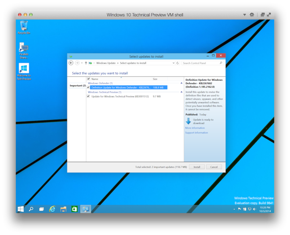
Task: Click the address bar Windows Update icon
Action: click(90, 63)
